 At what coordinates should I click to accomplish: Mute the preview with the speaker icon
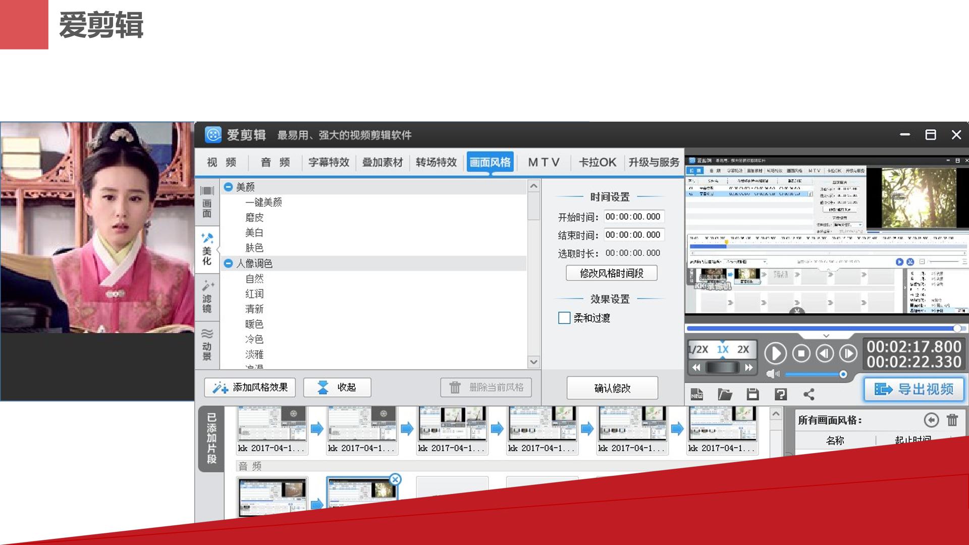coord(772,374)
